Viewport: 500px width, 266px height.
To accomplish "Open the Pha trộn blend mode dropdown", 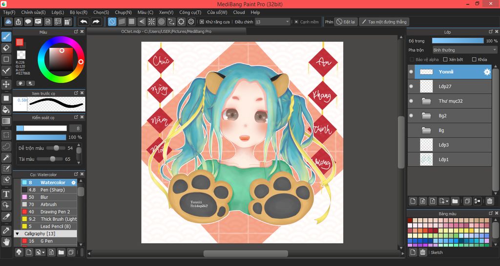I will [x=465, y=50].
